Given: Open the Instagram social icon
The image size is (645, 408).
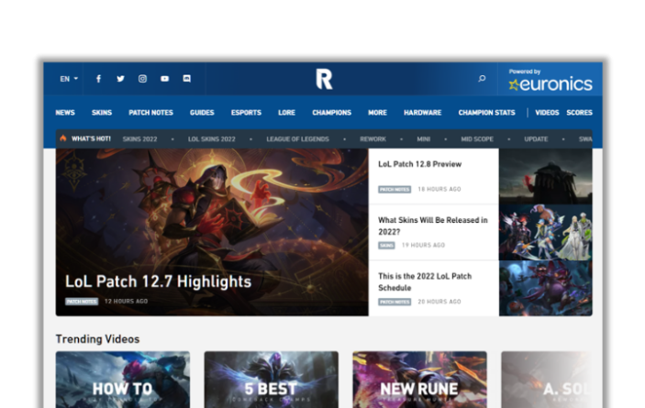Looking at the screenshot, I should [x=142, y=79].
